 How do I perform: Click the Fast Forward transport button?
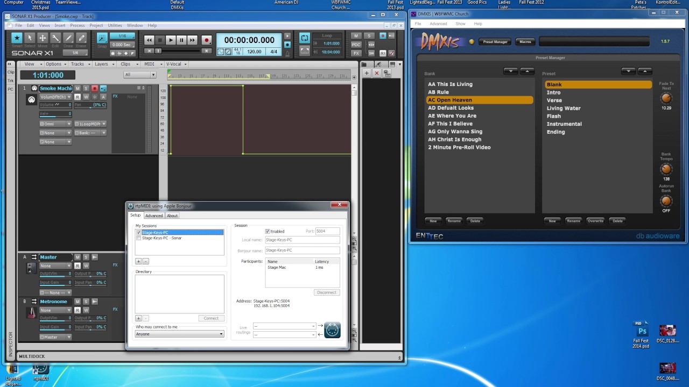click(192, 40)
